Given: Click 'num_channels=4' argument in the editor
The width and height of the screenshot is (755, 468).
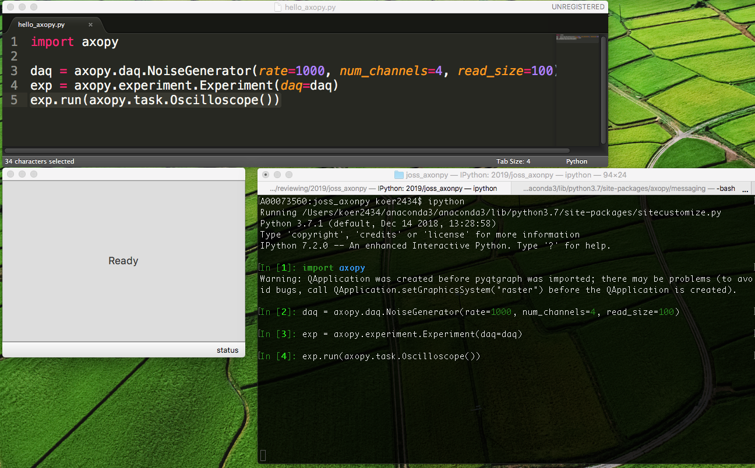Looking at the screenshot, I should (391, 71).
